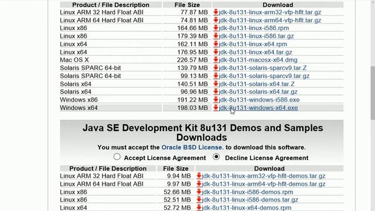This screenshot has width=375, height=211.
Task: Download jdk-8u131-linux-i586-demos.rpm link
Action: tap(247, 192)
